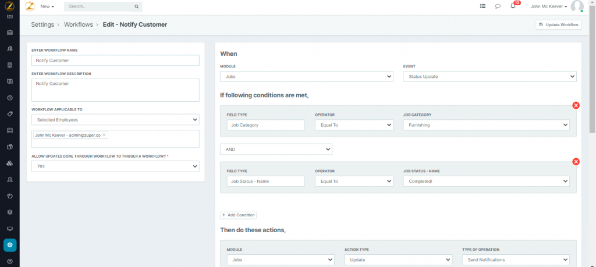Click the Edit - Notify Customer breadcrumb title
This screenshot has height=267, width=596.
135,24
